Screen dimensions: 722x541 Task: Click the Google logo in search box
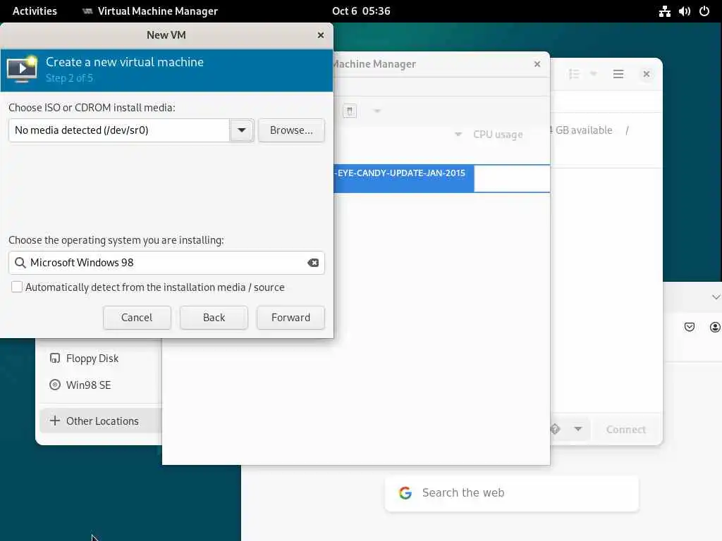(x=405, y=492)
